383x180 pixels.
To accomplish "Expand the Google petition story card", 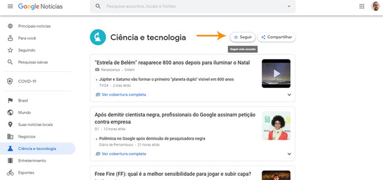I will (289, 154).
